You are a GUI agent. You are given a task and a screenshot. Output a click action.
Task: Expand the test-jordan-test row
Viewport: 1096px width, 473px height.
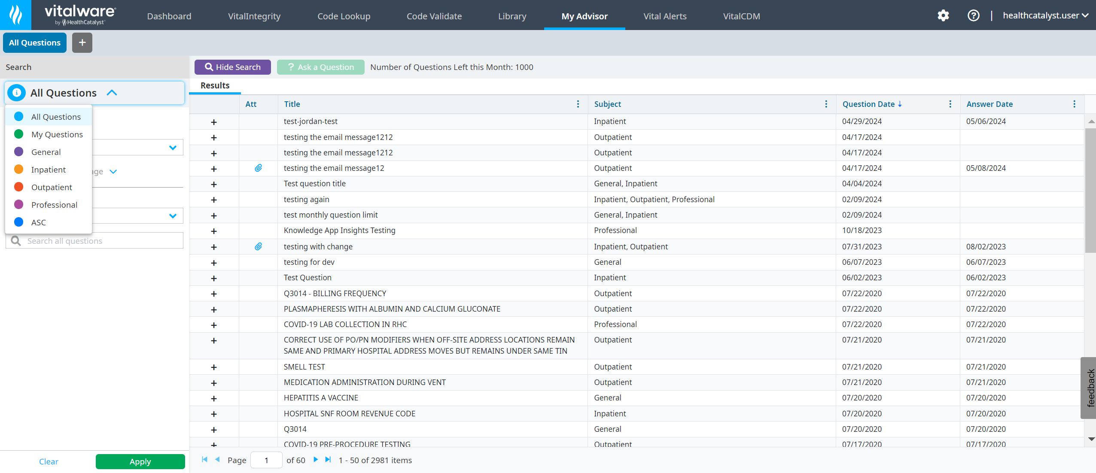214,122
